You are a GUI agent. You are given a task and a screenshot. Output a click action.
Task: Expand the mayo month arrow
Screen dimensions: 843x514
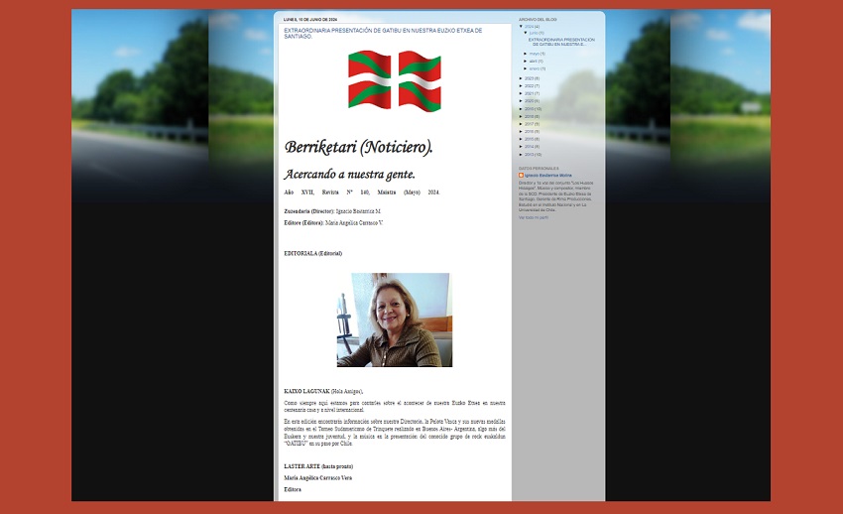pyautogui.click(x=526, y=54)
